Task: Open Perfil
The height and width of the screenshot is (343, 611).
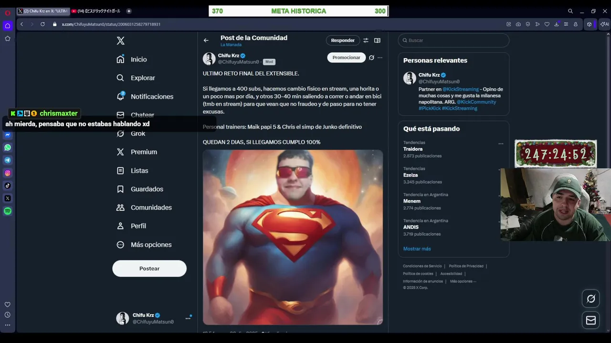Action: (131, 226)
